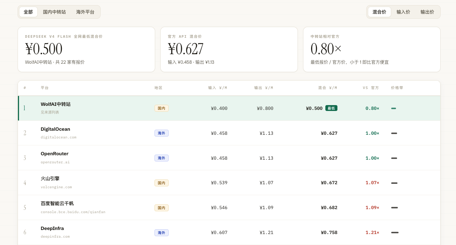The image size is (456, 245).
Task: Click the VS 官方 column header
Action: click(371, 88)
